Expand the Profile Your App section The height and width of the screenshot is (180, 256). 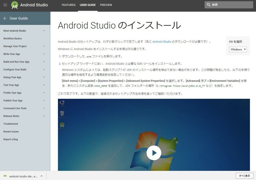[44, 93]
